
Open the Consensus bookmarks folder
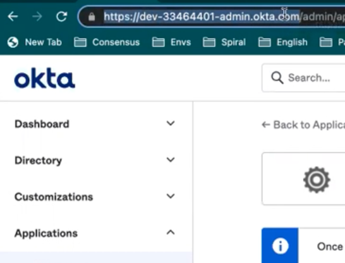(x=107, y=42)
